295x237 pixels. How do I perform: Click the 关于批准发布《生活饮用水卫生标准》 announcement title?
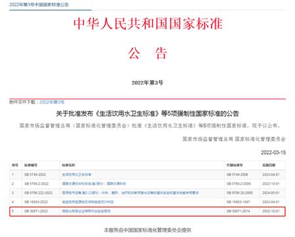pos(147,114)
